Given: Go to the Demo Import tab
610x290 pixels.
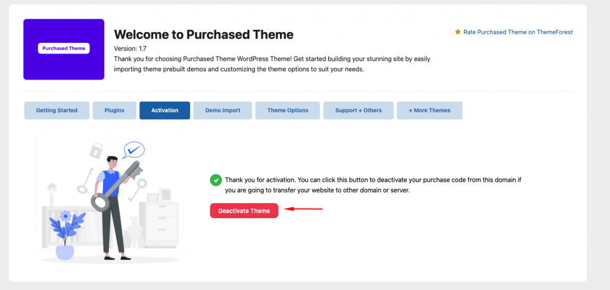Looking at the screenshot, I should coord(223,111).
